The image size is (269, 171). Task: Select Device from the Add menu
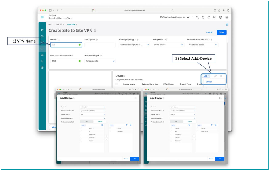point(209,82)
